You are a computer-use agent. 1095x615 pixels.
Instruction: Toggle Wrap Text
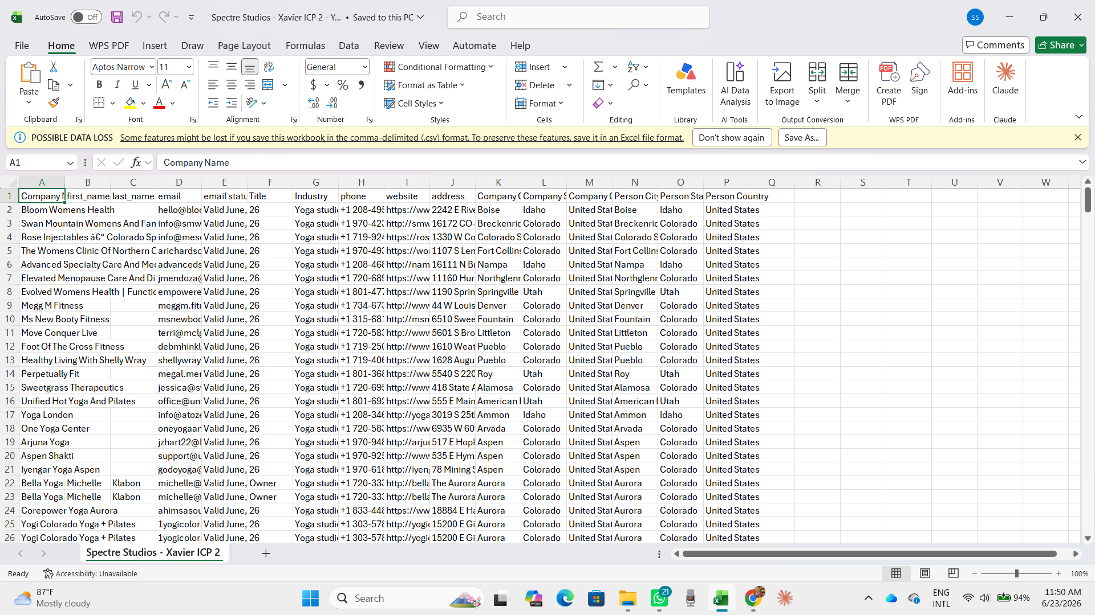(x=269, y=67)
